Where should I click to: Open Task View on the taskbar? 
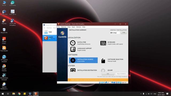tap(8, 94)
